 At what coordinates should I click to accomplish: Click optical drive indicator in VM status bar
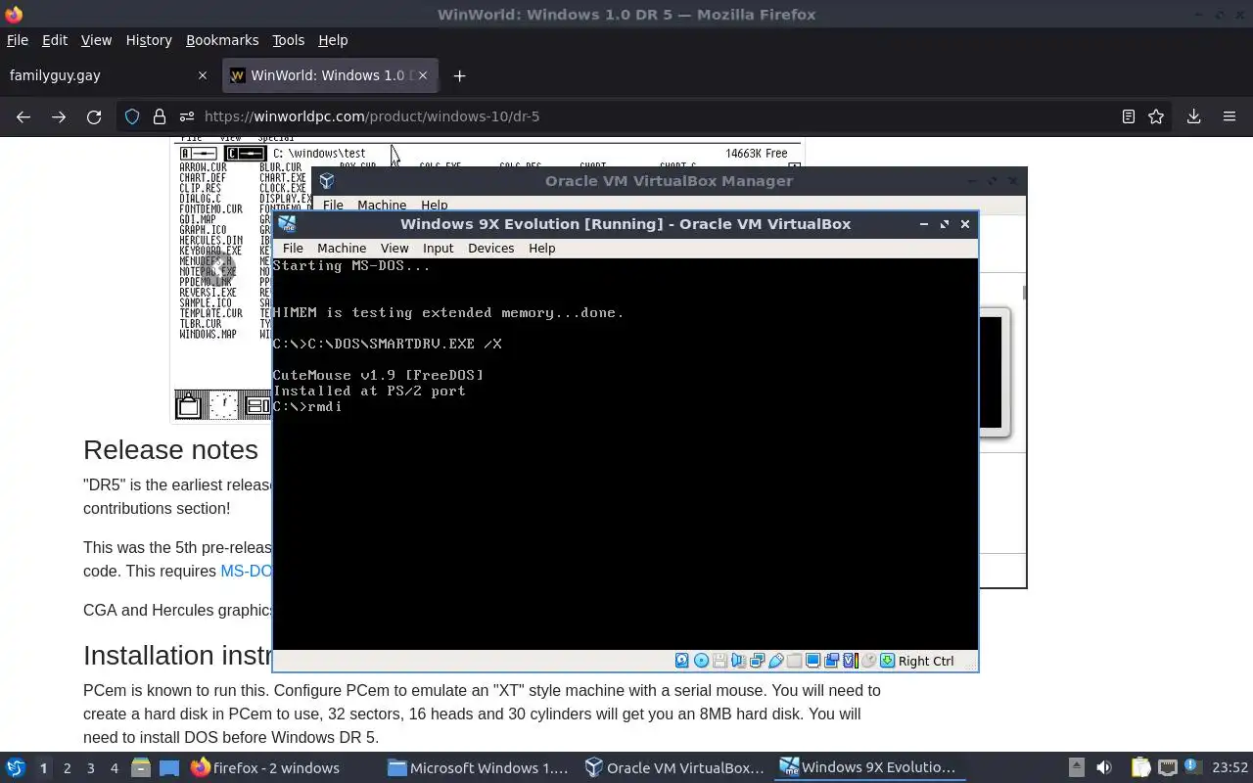point(701,661)
